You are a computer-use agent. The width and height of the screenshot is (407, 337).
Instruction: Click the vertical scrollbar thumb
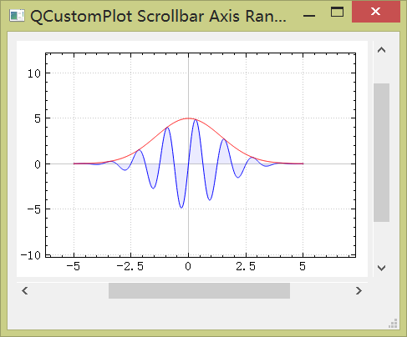381,153
